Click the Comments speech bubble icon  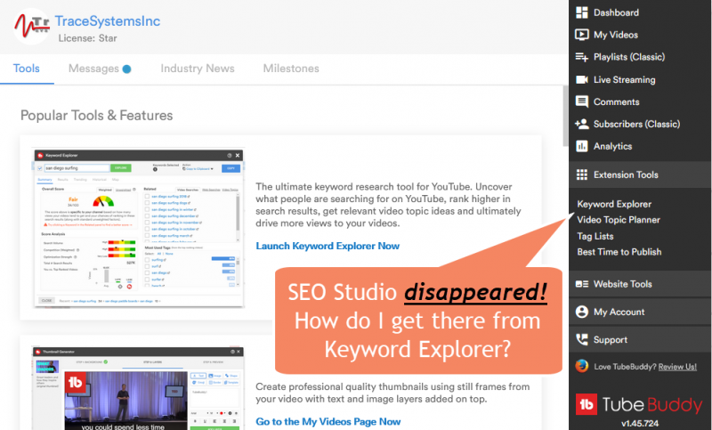[x=581, y=101]
